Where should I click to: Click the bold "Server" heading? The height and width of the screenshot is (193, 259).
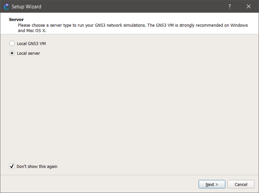tap(16, 20)
